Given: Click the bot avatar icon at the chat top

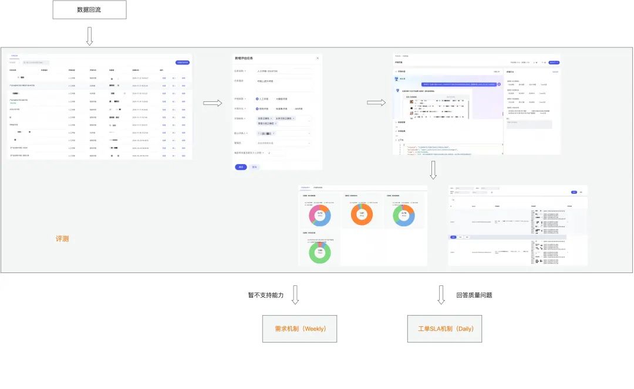Looking at the screenshot, I should [x=396, y=79].
